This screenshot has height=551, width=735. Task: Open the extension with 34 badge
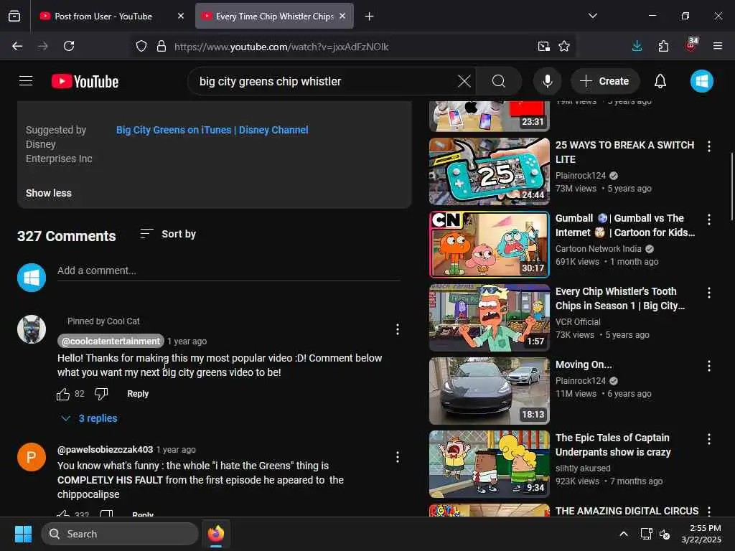click(x=691, y=45)
